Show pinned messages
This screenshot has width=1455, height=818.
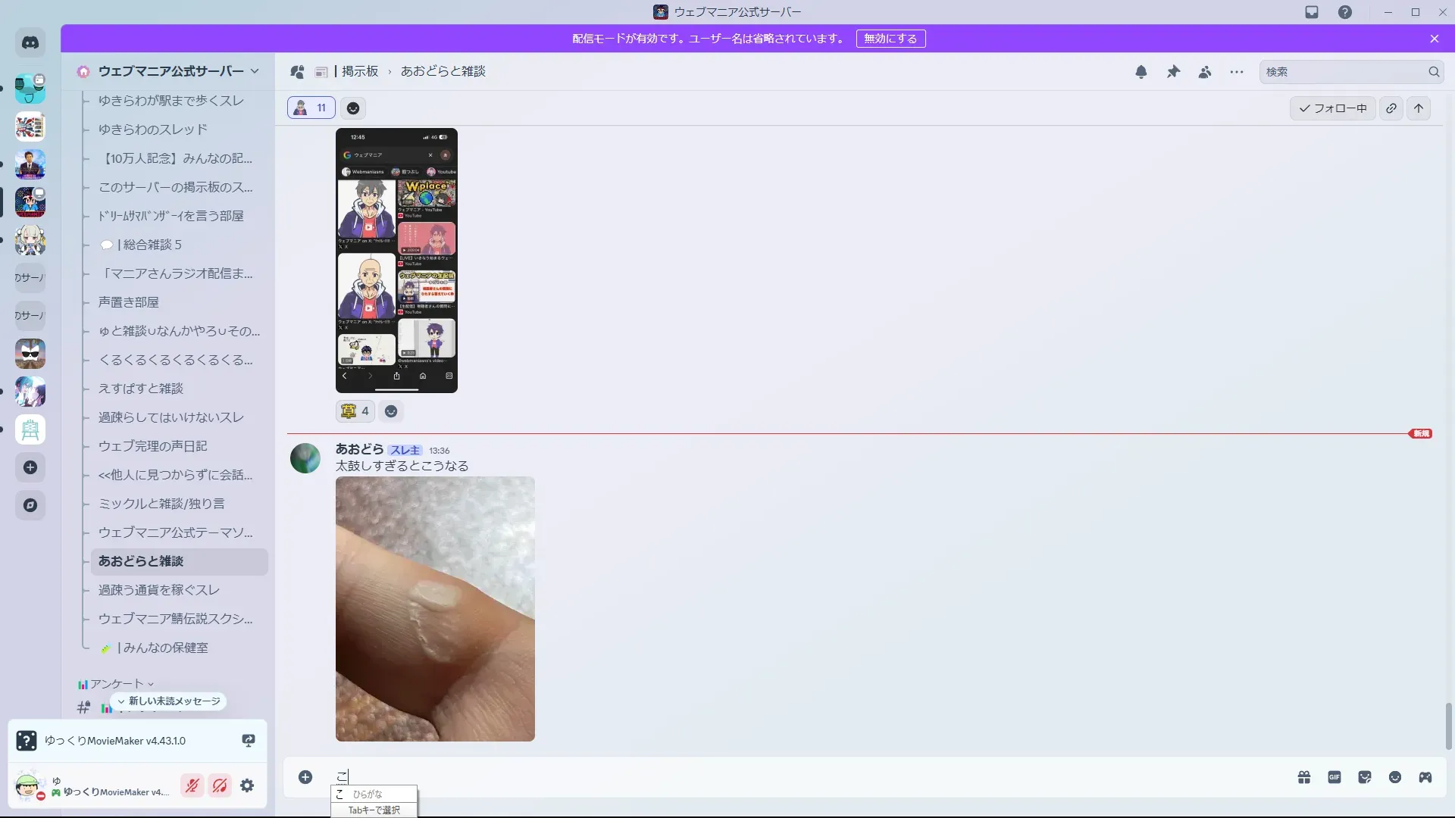click(1173, 72)
